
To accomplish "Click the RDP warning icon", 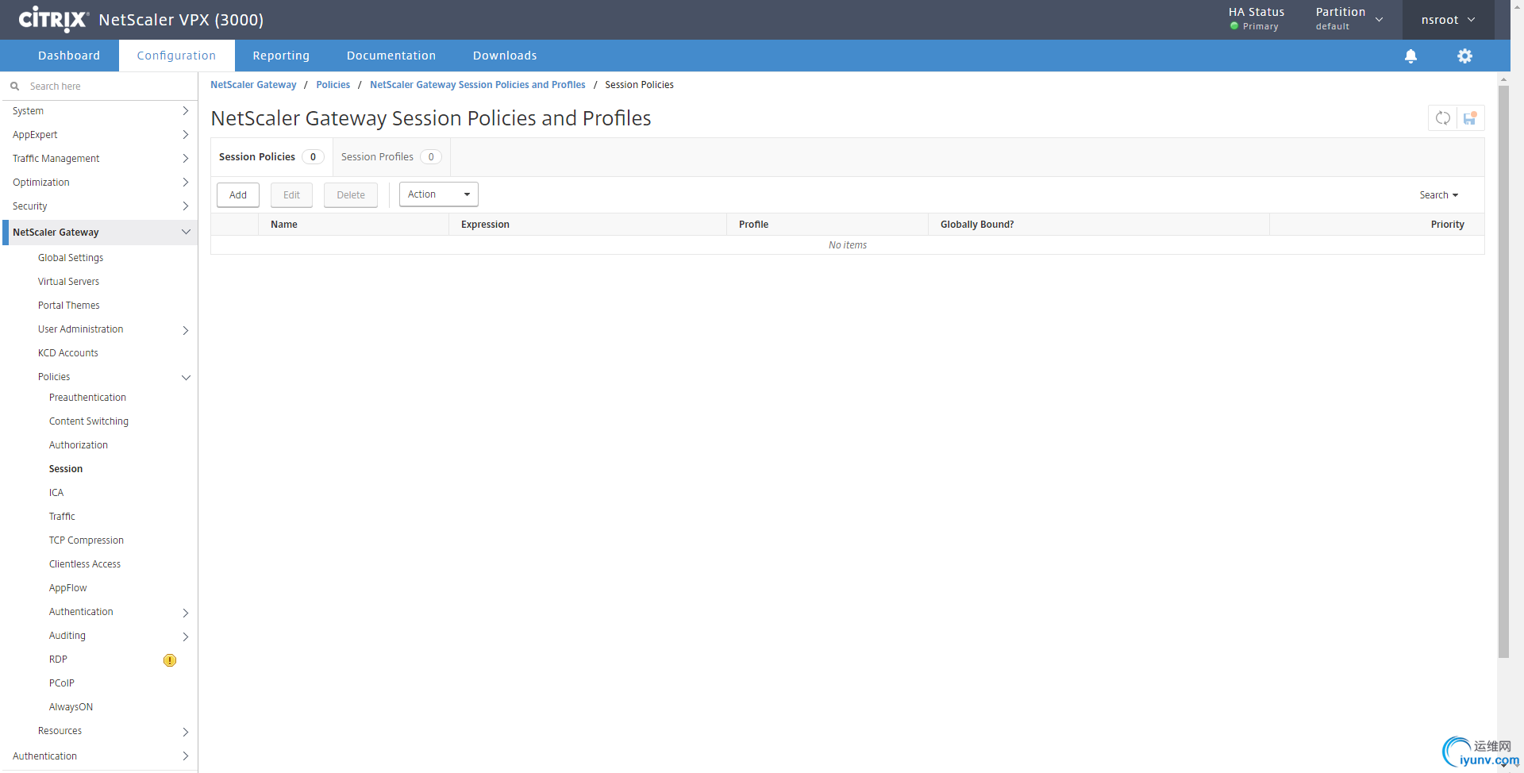I will point(170,660).
